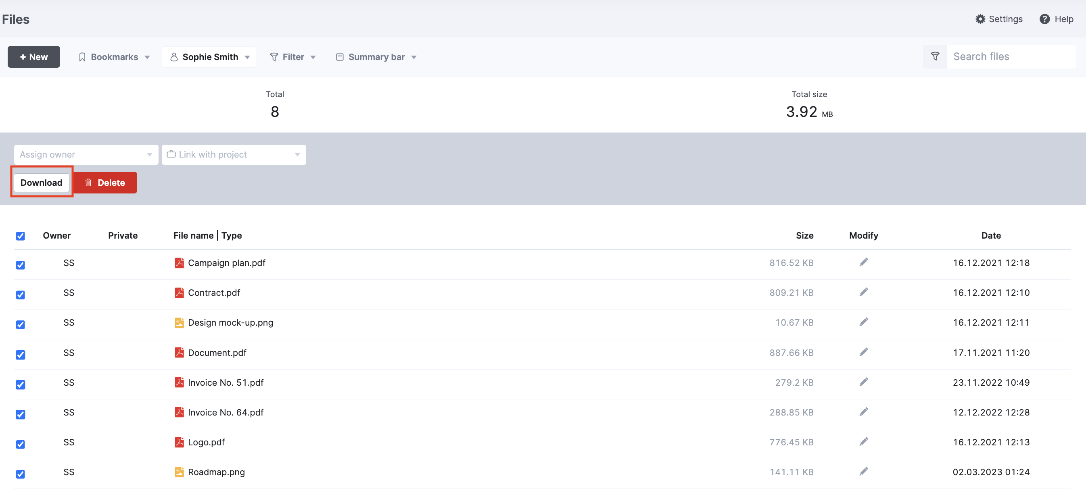Open the Invoice No. 51.pdf file

(x=226, y=382)
